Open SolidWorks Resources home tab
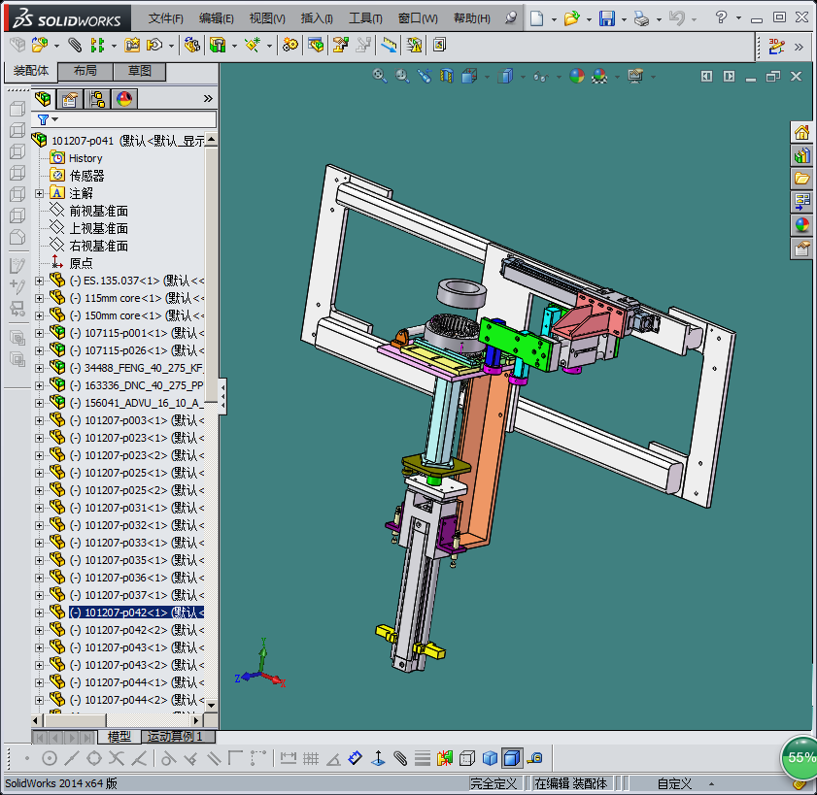This screenshot has height=795, width=817. pos(802,132)
